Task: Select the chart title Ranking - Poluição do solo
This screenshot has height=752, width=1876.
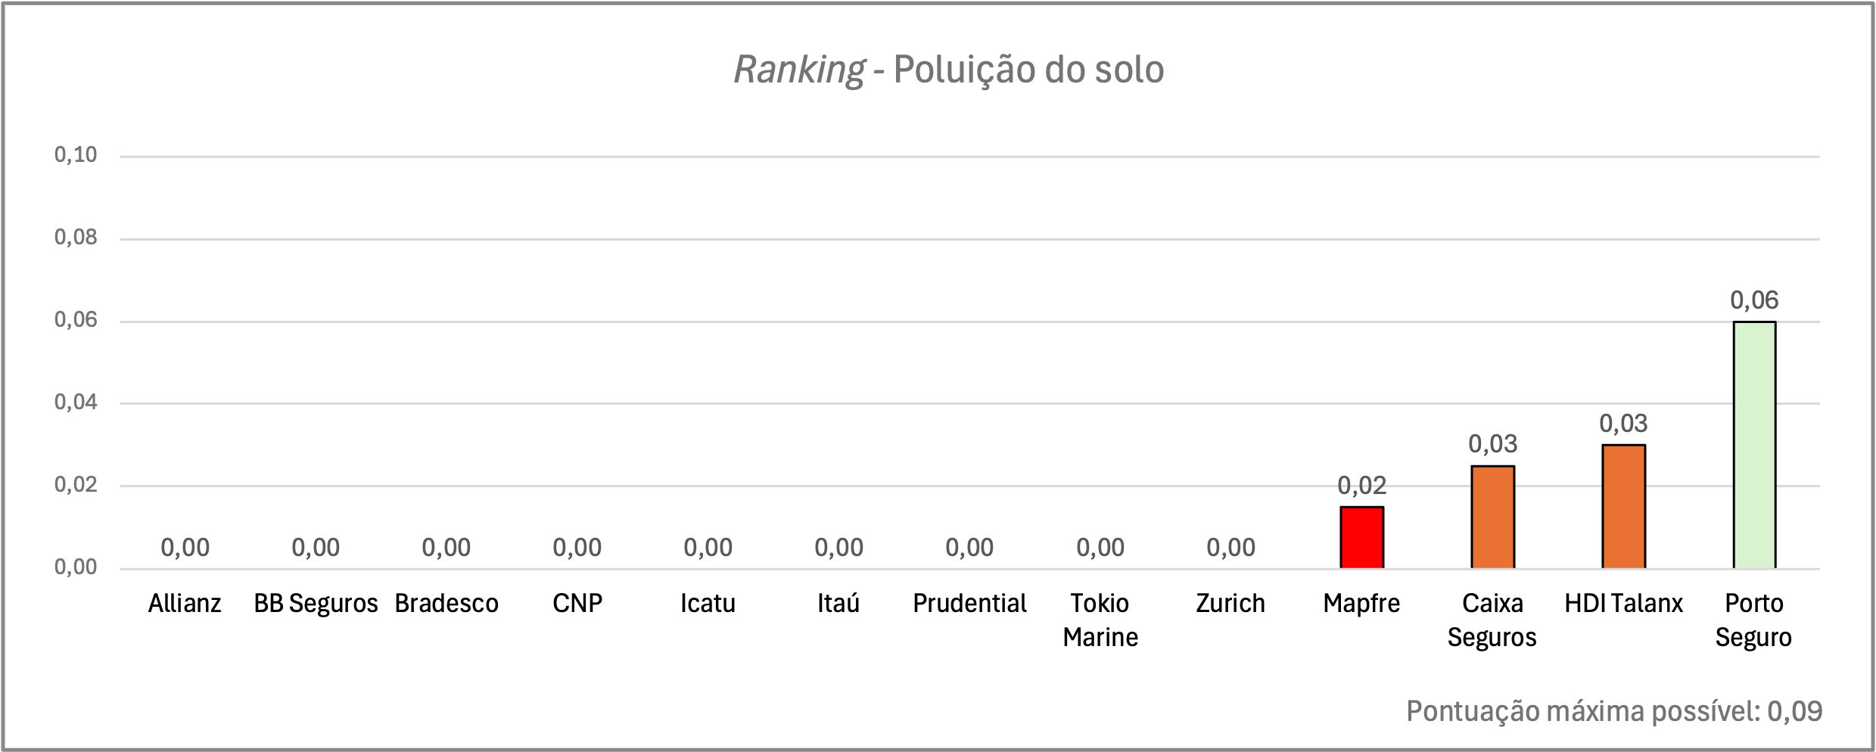Action: pyautogui.click(x=949, y=70)
